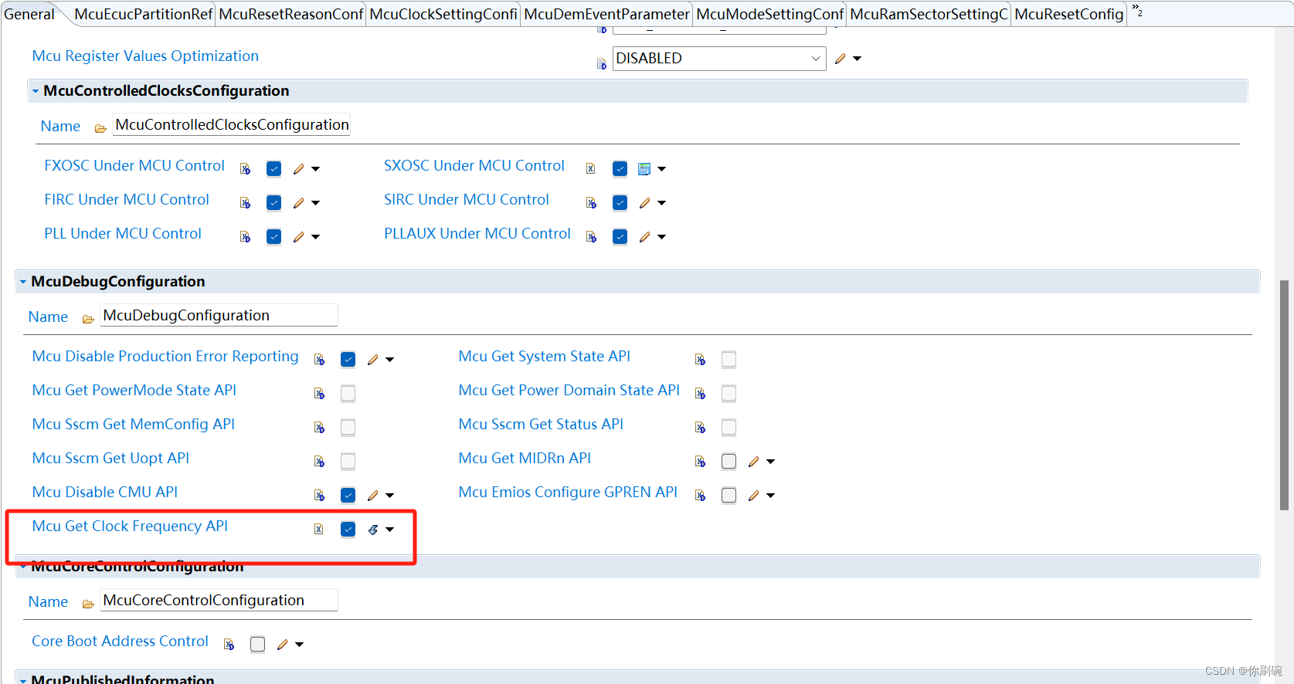Screen dimensions: 1294x684
Task: Collapse McuPublishedInformation section arrow
Action: (23, 680)
